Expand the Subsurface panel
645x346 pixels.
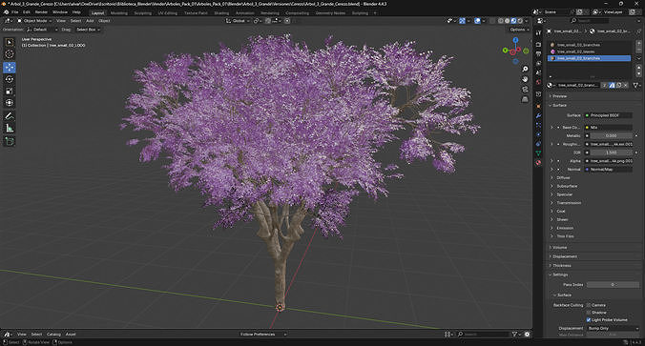coord(567,186)
